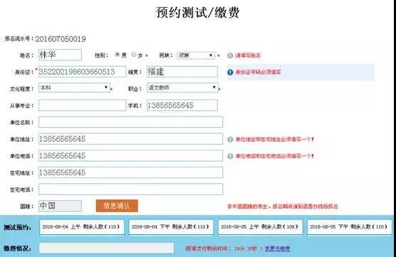Open the 我要去缴费 payment link

pyautogui.click(x=277, y=248)
